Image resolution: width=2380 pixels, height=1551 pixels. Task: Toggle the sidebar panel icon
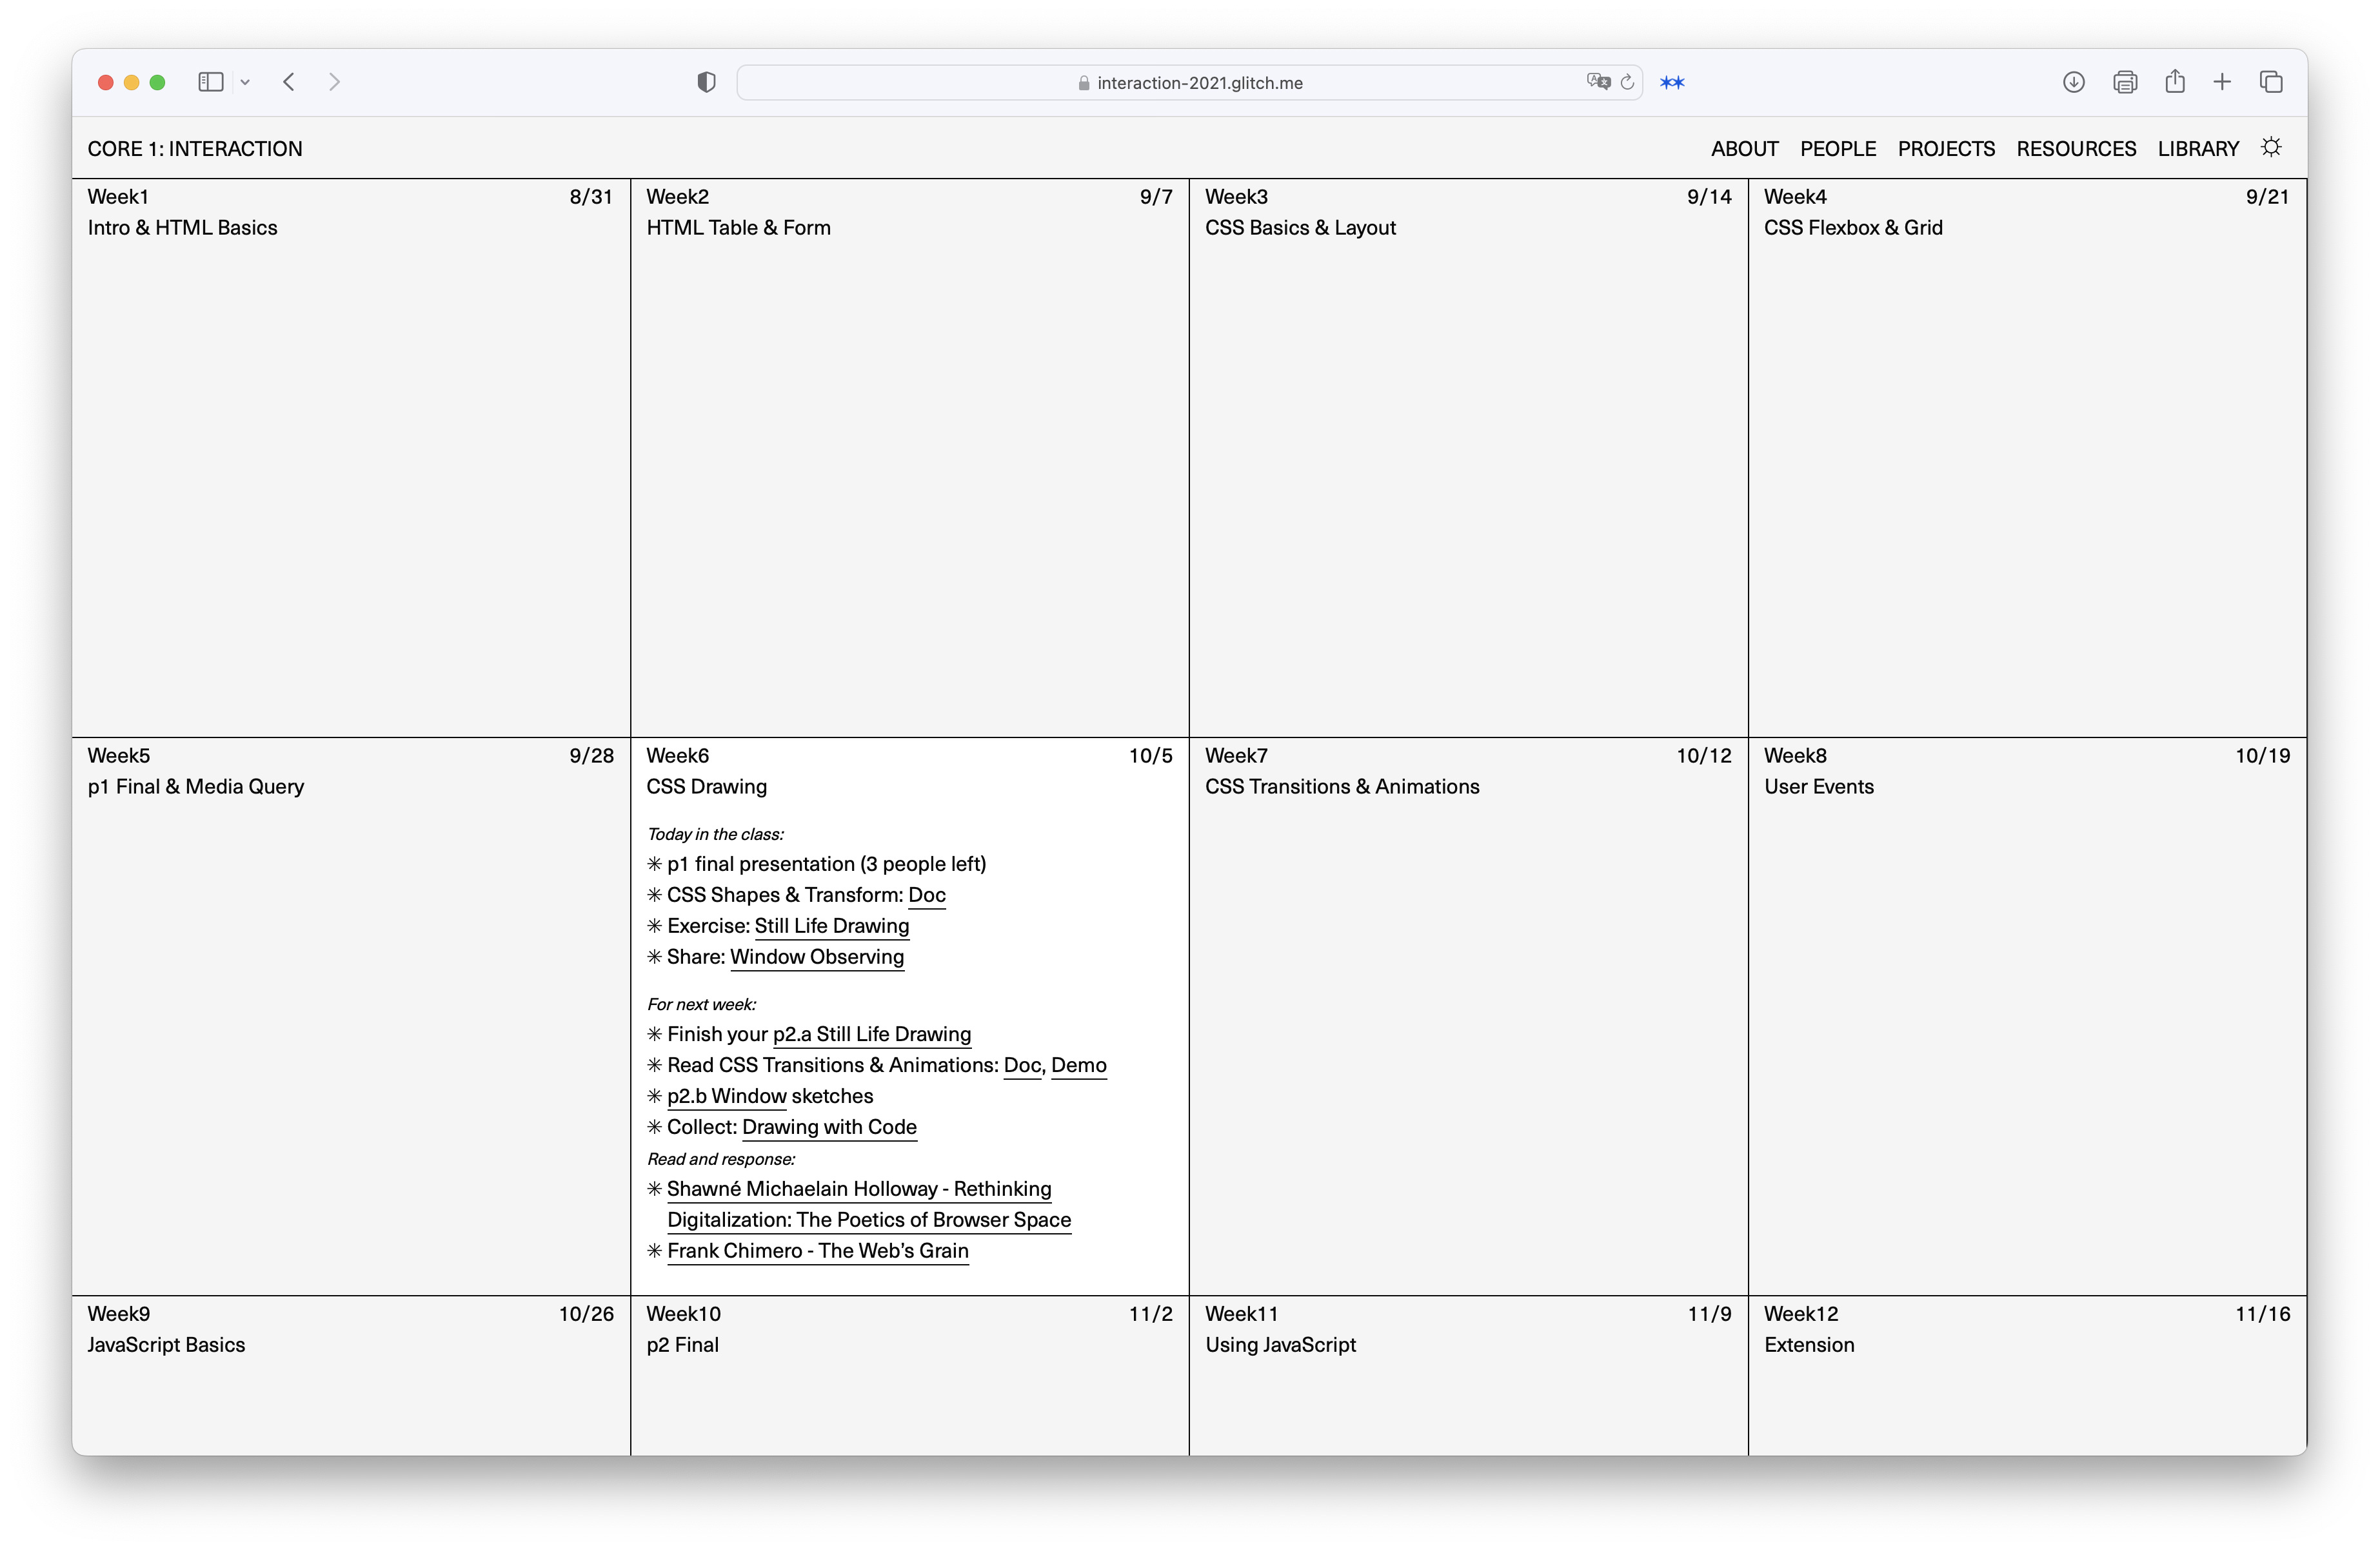(210, 82)
